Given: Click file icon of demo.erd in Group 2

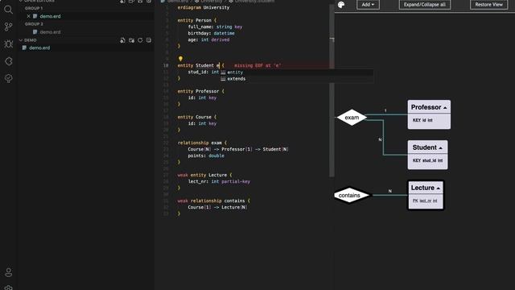Looking at the screenshot, I should [35, 32].
